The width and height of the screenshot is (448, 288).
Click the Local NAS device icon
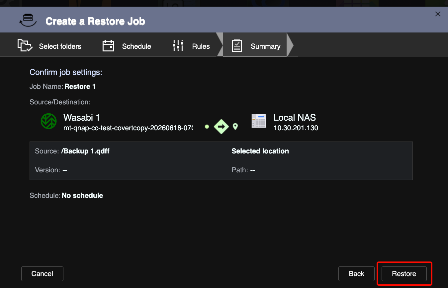pos(259,121)
